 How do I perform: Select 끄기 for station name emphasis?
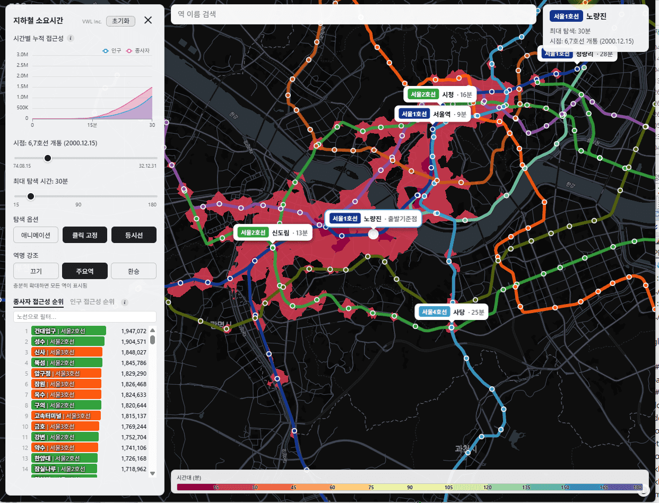pos(36,271)
